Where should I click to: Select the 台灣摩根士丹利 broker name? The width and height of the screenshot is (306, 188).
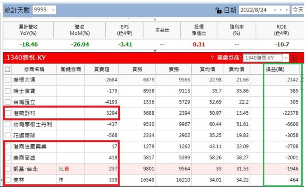tap(33, 124)
